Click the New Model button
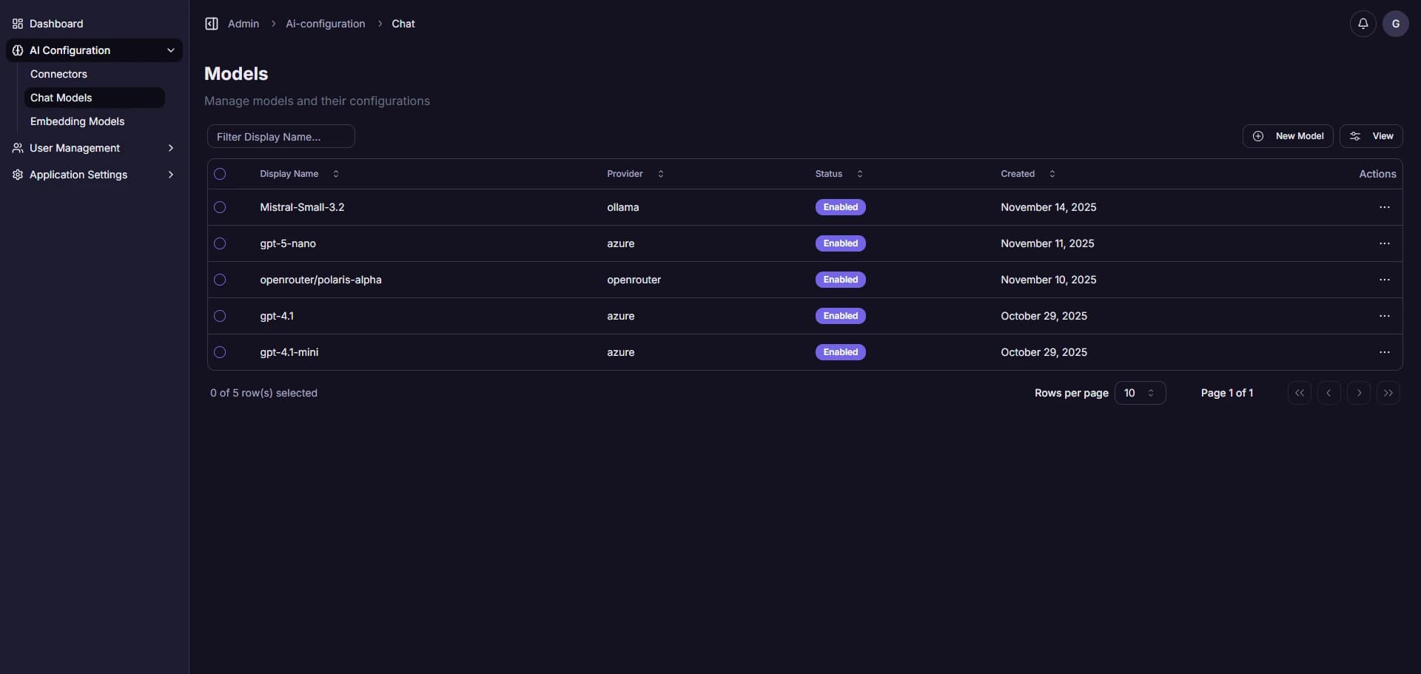Screen dimensions: 1421x674 click(1288, 136)
